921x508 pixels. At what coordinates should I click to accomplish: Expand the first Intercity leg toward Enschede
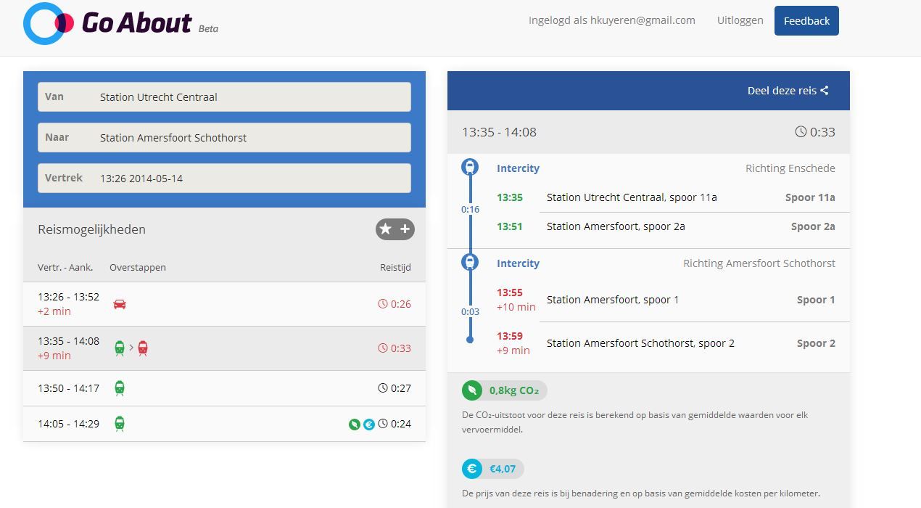tap(518, 168)
